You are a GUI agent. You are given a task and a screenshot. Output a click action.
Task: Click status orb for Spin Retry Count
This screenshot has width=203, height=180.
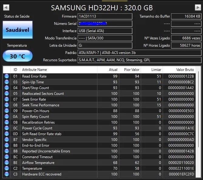(x=7, y=116)
